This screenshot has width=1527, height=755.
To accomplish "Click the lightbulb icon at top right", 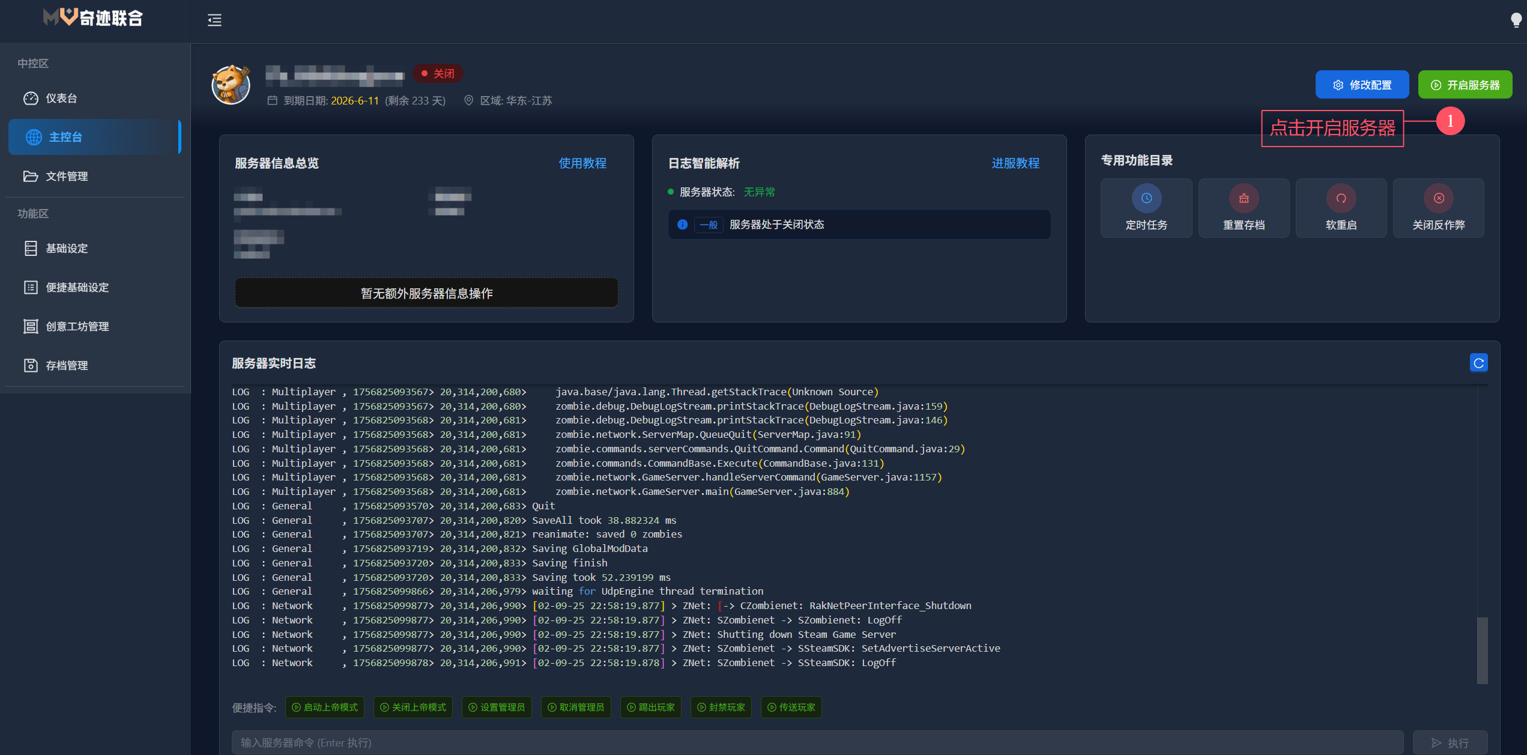I will click(1516, 20).
